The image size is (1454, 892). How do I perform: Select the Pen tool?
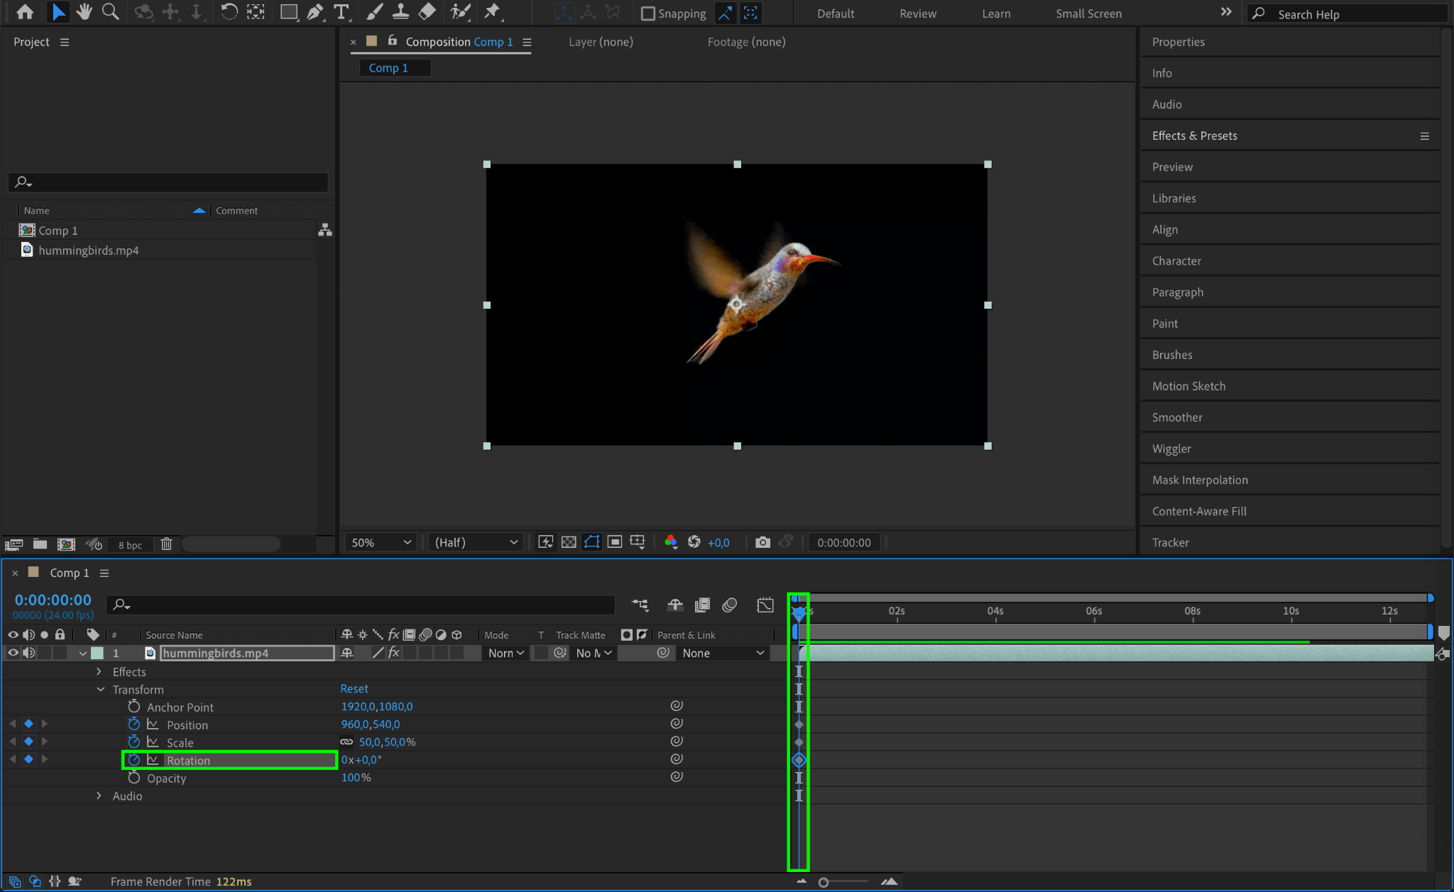click(315, 12)
